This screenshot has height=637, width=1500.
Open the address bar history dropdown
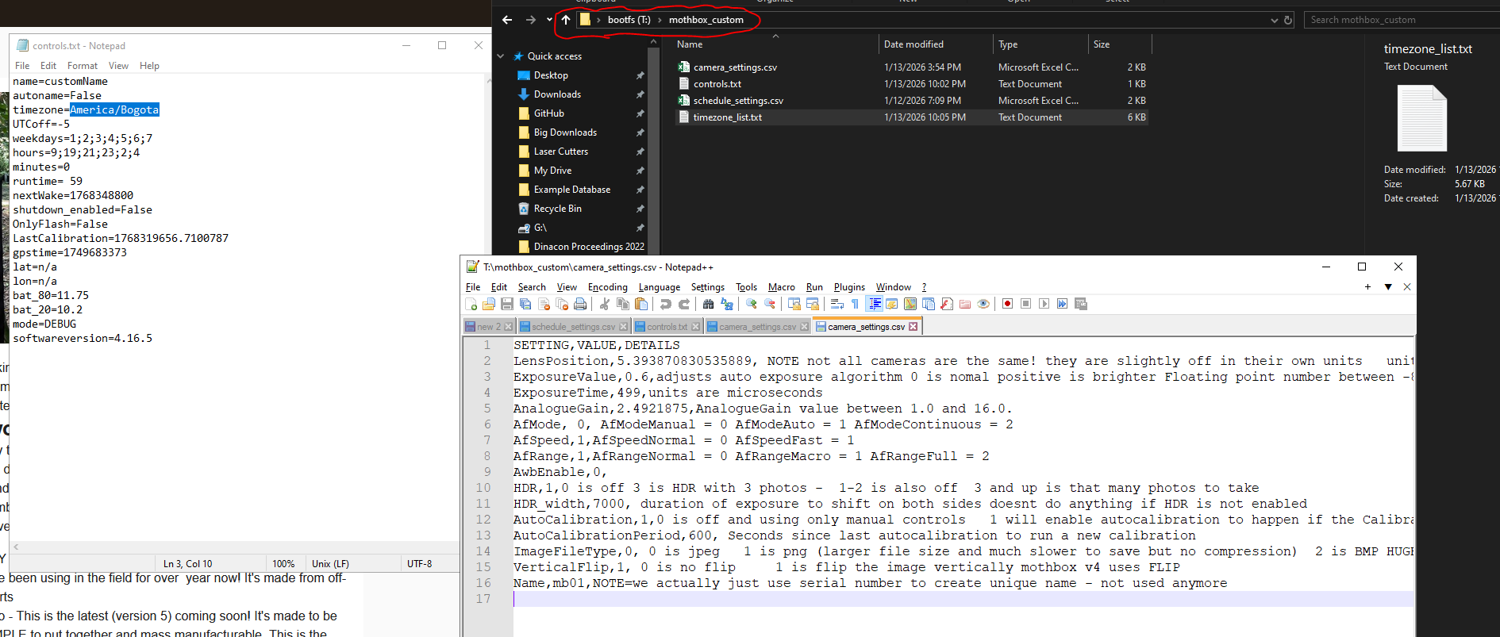1275,20
